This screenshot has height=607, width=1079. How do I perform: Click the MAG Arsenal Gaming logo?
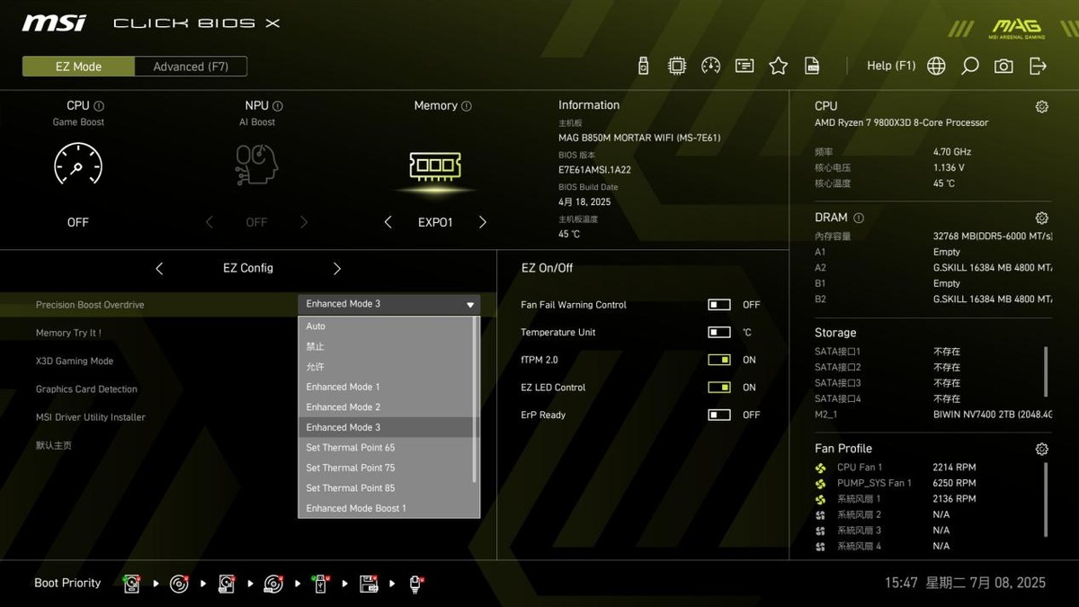pyautogui.click(x=1016, y=29)
